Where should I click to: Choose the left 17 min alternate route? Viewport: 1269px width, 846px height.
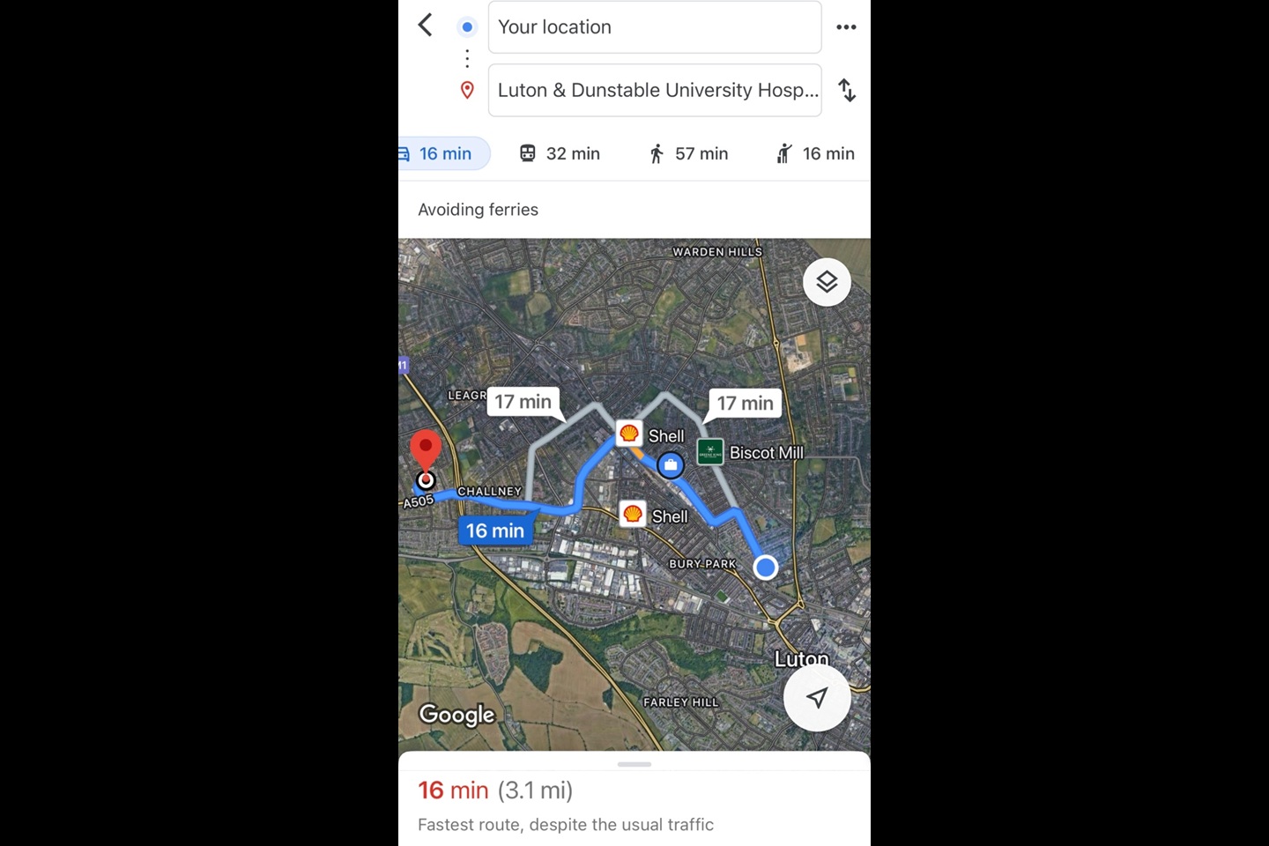pyautogui.click(x=523, y=402)
